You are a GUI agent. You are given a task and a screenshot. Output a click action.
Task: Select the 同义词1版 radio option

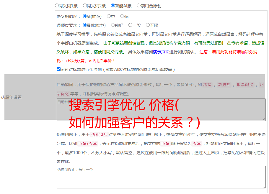[x=57, y=6]
